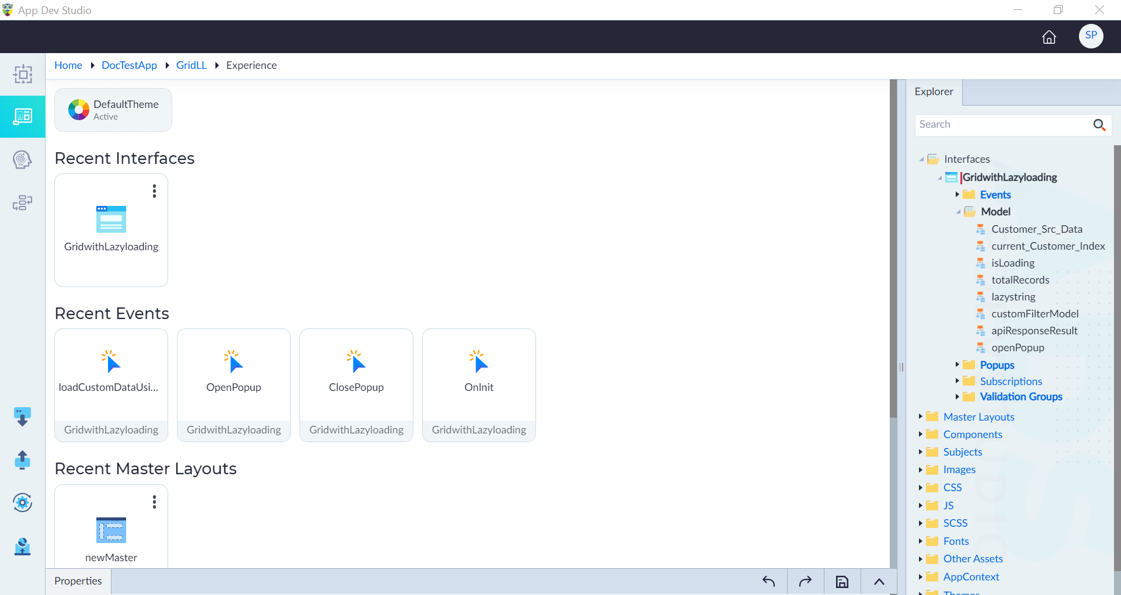Click the main content vertical scrollbar

click(893, 249)
